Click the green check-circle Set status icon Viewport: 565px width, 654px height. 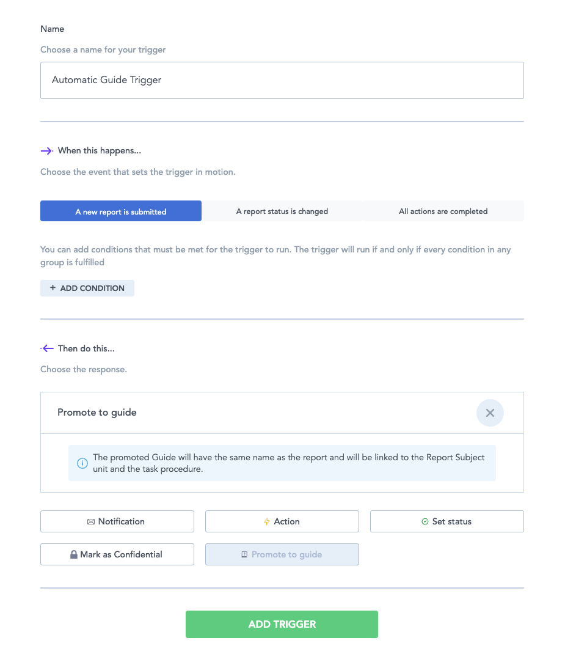425,522
